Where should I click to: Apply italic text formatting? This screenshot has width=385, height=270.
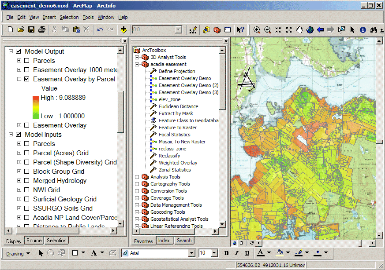pos(237,253)
